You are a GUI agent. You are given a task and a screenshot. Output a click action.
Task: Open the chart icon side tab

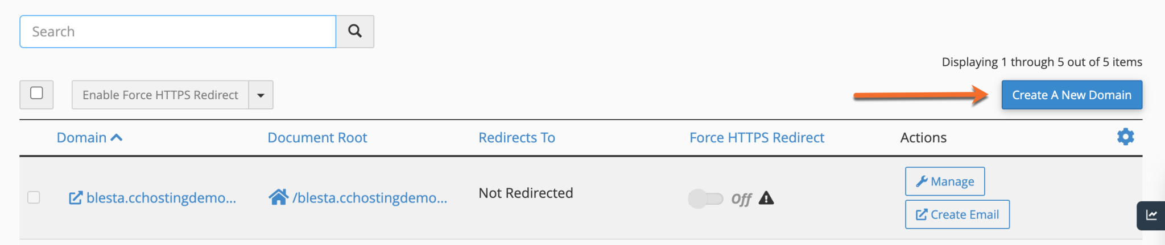tap(1151, 215)
